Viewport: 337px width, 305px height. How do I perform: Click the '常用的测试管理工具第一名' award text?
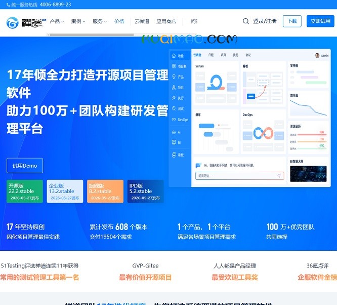39,277
